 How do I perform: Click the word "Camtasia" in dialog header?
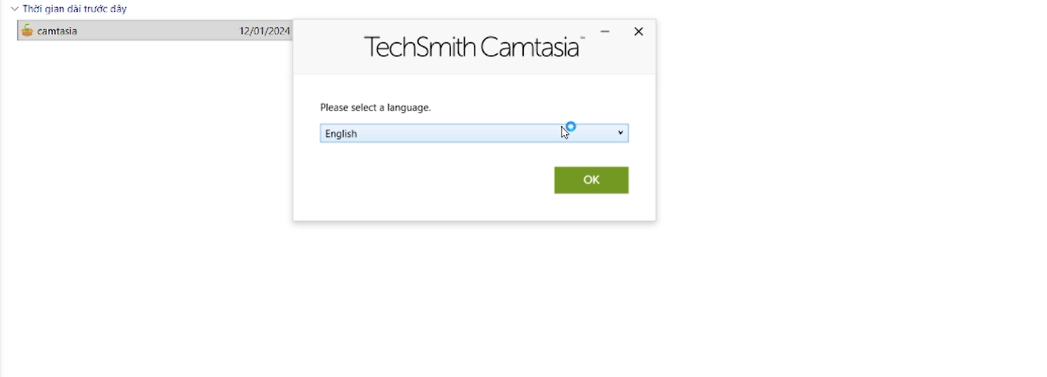pyautogui.click(x=529, y=47)
